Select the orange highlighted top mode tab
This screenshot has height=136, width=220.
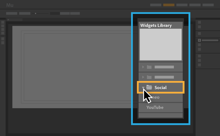169,5
